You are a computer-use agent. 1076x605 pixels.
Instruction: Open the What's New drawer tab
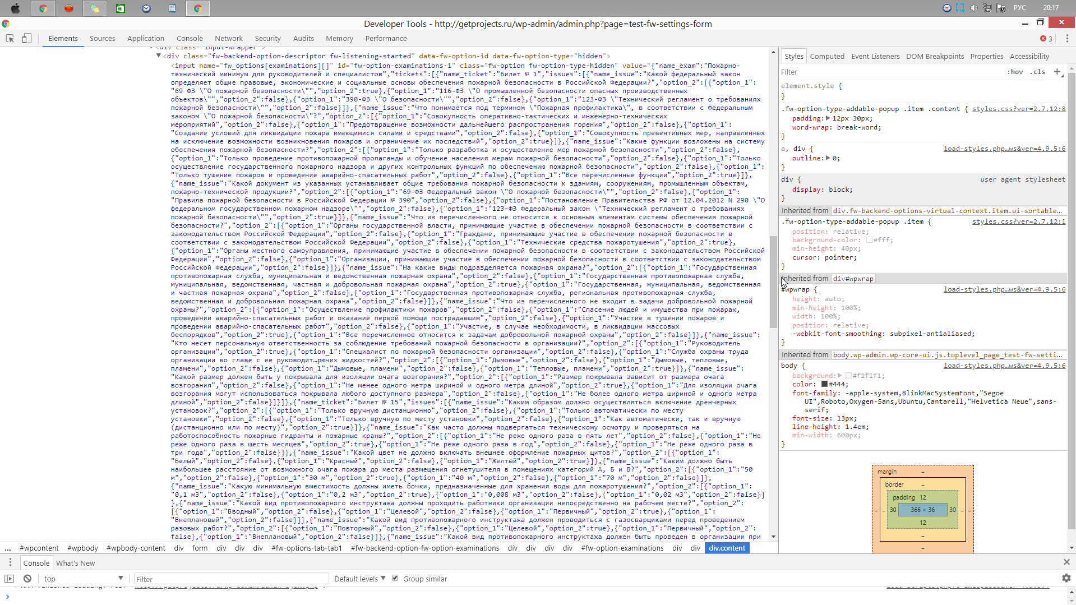click(76, 563)
